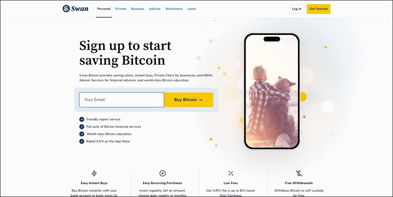Click checkmark icon beside Full suite of Bitcoin services

coord(82,127)
